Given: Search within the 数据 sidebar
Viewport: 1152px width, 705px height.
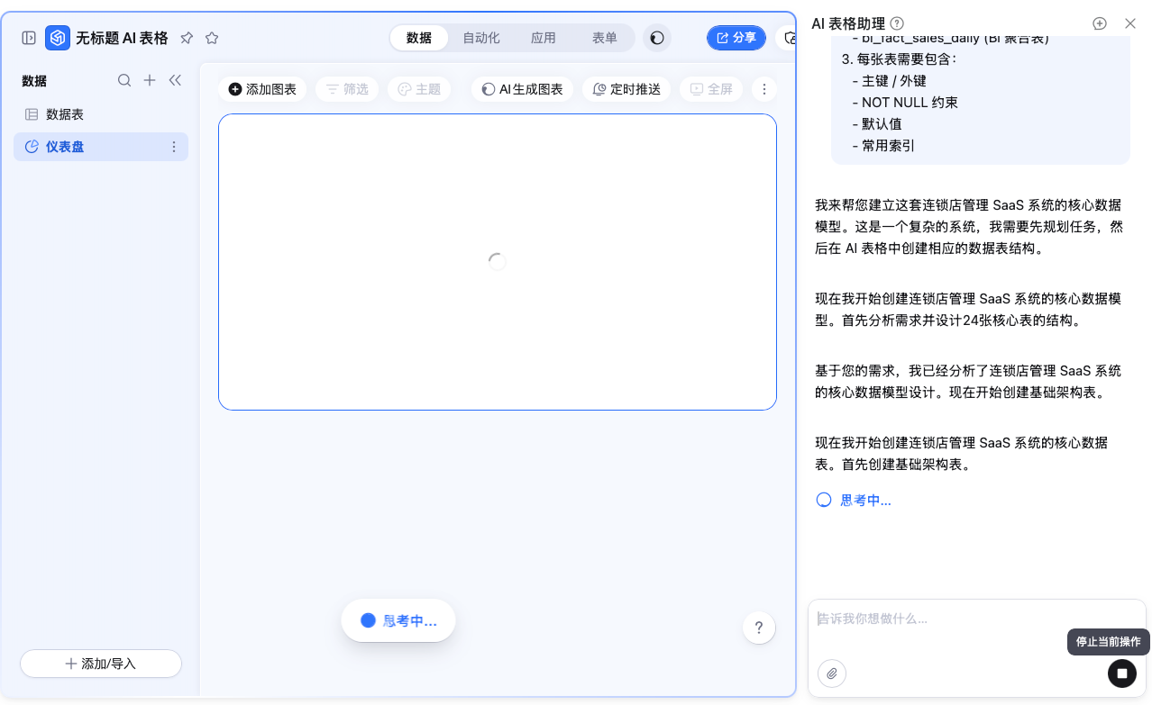Looking at the screenshot, I should point(124,80).
